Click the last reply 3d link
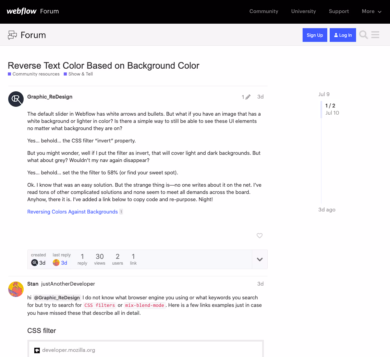390x357 pixels. (64, 263)
